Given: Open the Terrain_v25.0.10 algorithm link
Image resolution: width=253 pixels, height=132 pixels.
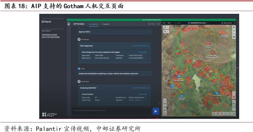Looking at the screenshot, I should 135,100.
